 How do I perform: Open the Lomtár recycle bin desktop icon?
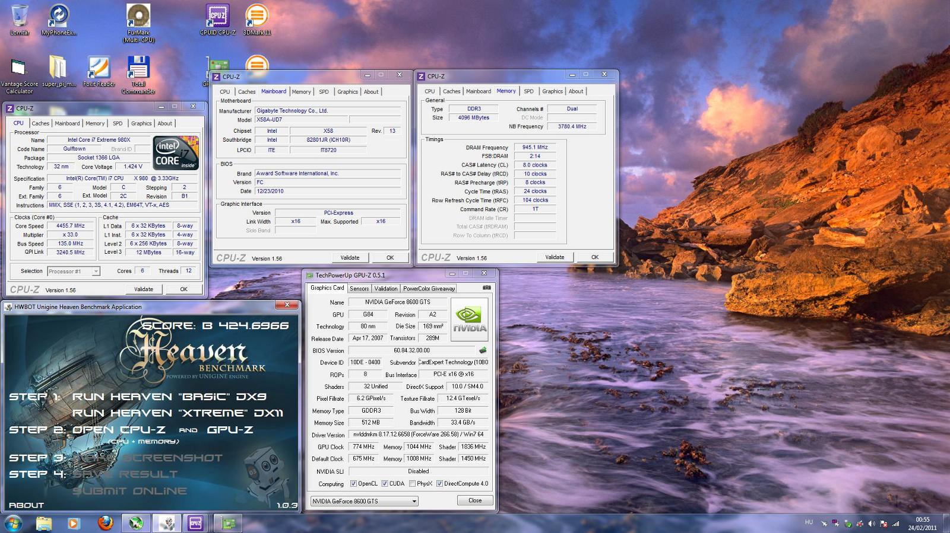click(x=20, y=20)
